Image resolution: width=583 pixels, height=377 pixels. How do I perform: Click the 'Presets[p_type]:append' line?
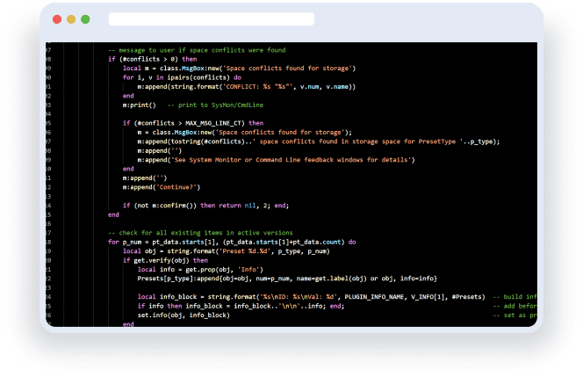pyautogui.click(x=287, y=279)
